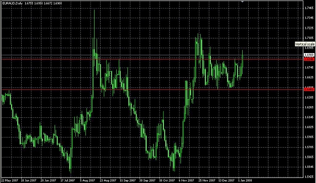Click the red price label of the upper line
Screen dimensions: 316x183
pos(309,59)
